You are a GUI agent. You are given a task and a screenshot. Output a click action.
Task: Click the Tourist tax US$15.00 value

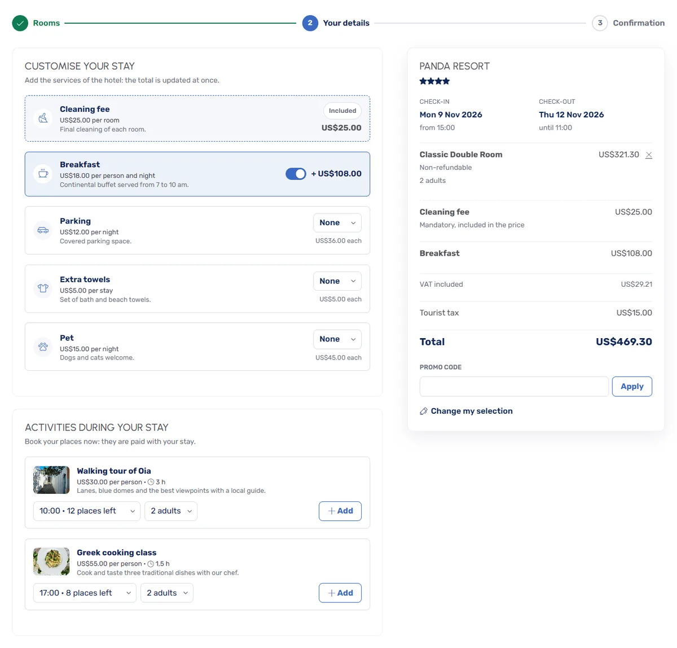click(634, 313)
